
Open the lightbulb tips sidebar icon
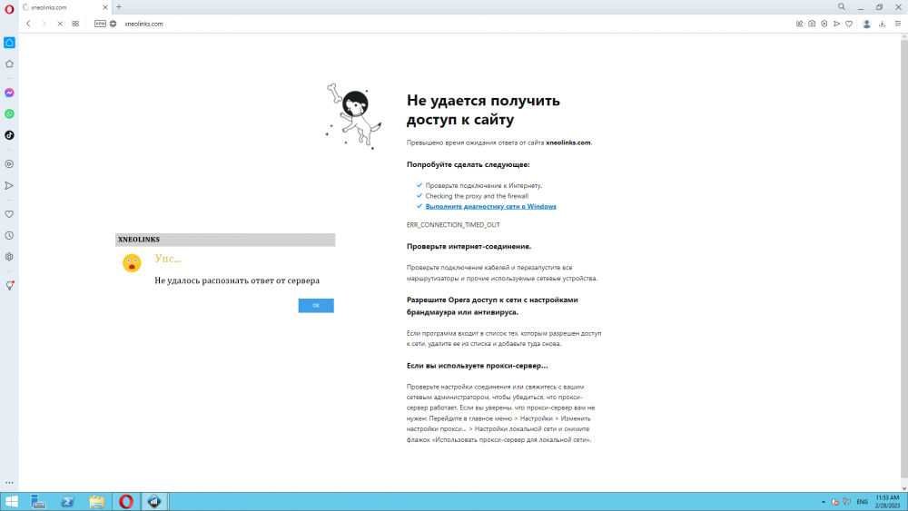(9, 285)
